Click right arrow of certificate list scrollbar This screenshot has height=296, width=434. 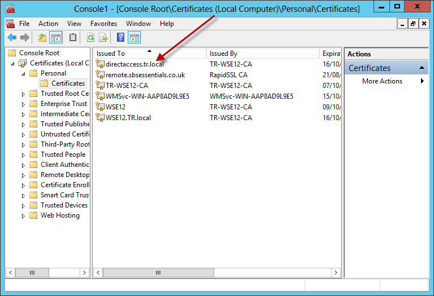[x=336, y=272]
